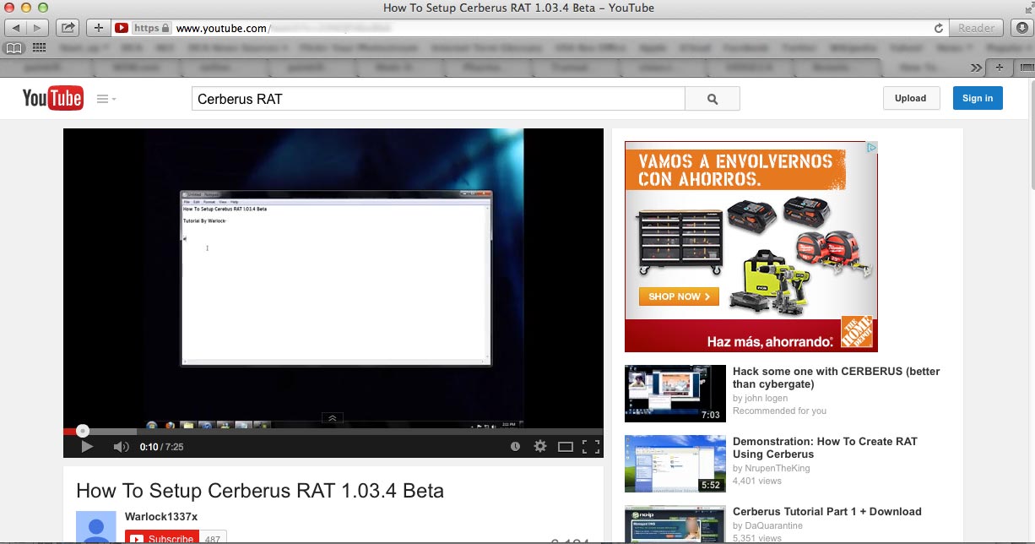1035x544 pixels.
Task: Click the Watch Later clock icon
Action: tap(515, 447)
